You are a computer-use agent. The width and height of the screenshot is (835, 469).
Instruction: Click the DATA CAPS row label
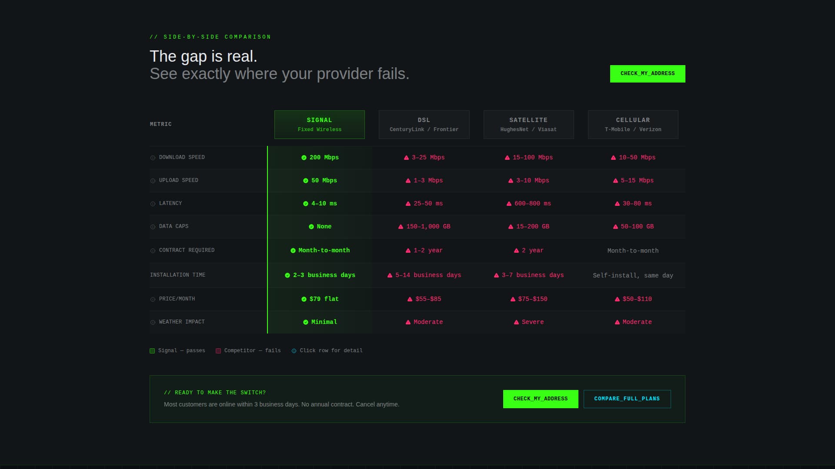(174, 226)
